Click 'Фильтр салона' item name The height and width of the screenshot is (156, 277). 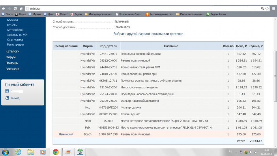tap(131, 107)
